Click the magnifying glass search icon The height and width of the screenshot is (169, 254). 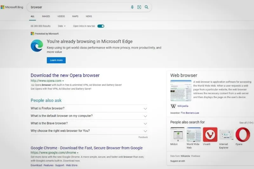[x=146, y=7]
